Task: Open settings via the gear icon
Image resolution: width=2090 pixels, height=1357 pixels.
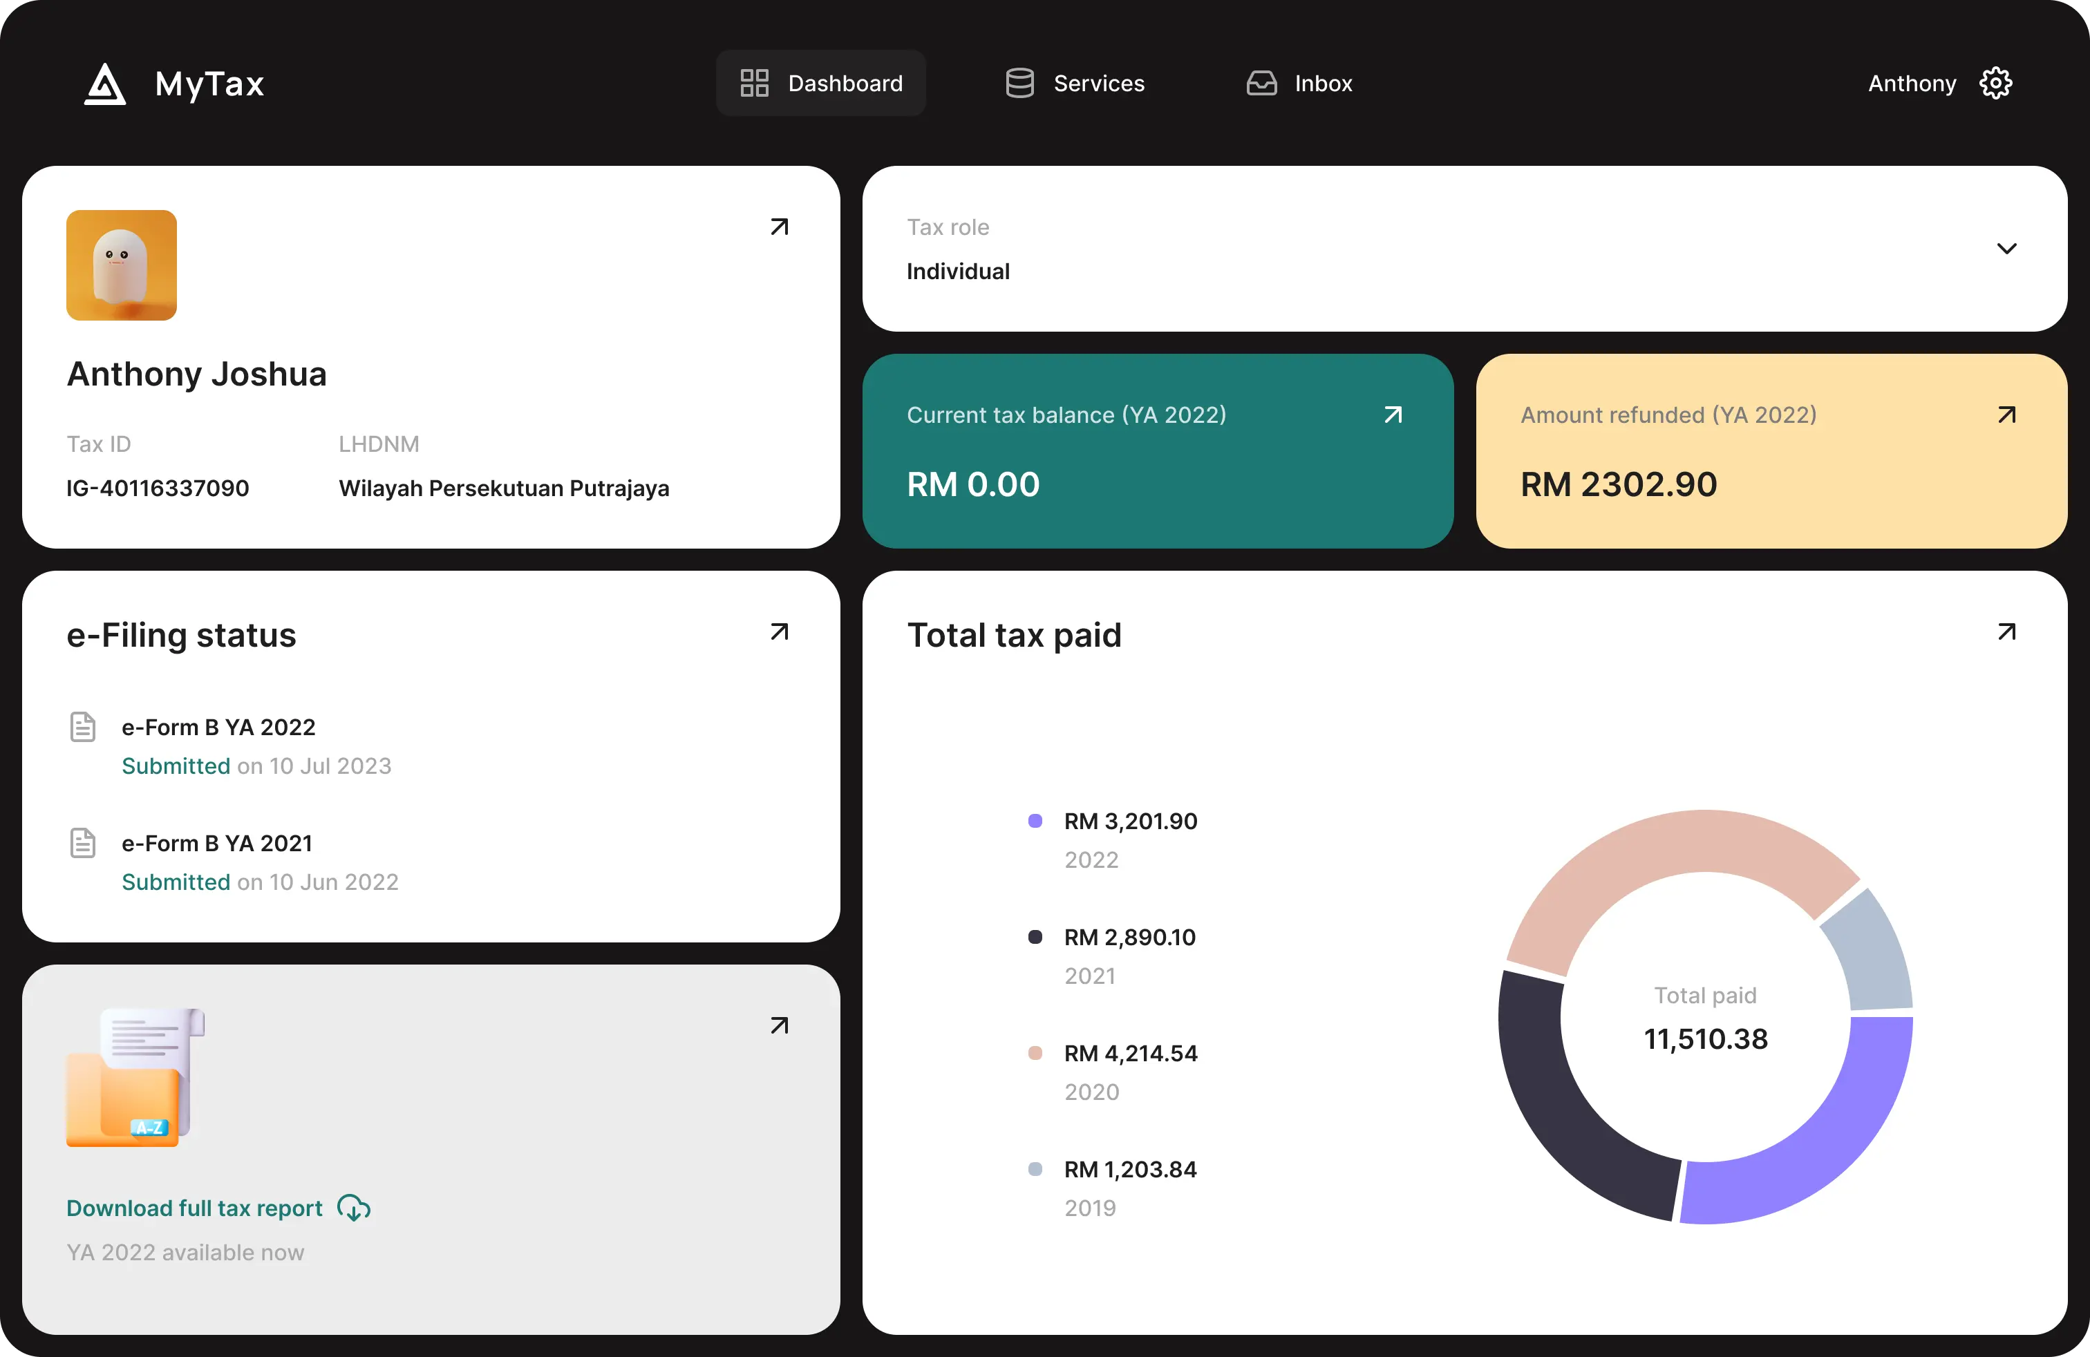Action: (x=1995, y=84)
